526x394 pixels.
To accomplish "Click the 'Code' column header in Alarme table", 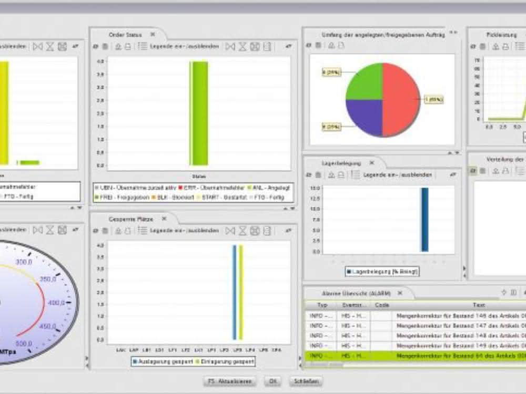I will coord(382,305).
